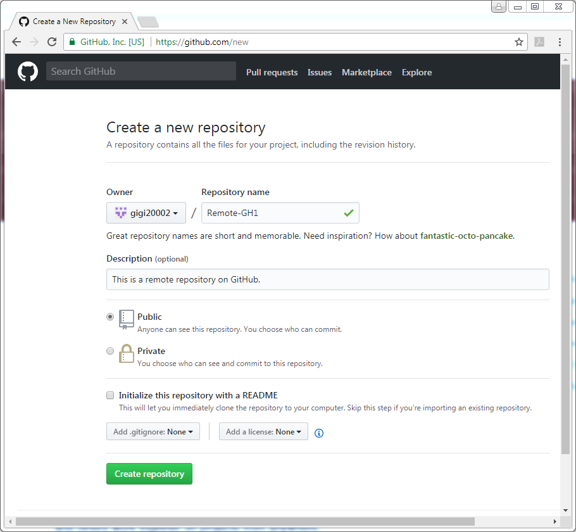Go back with browser back arrow
This screenshot has height=532, width=576.
(x=16, y=42)
